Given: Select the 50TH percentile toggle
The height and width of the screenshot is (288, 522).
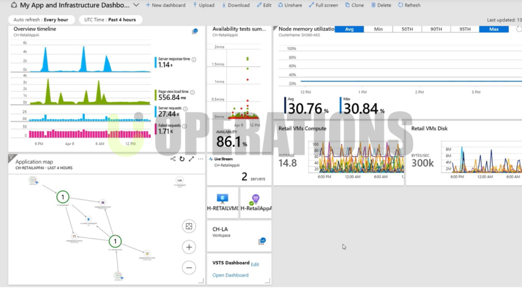Looking at the screenshot, I should point(407,29).
